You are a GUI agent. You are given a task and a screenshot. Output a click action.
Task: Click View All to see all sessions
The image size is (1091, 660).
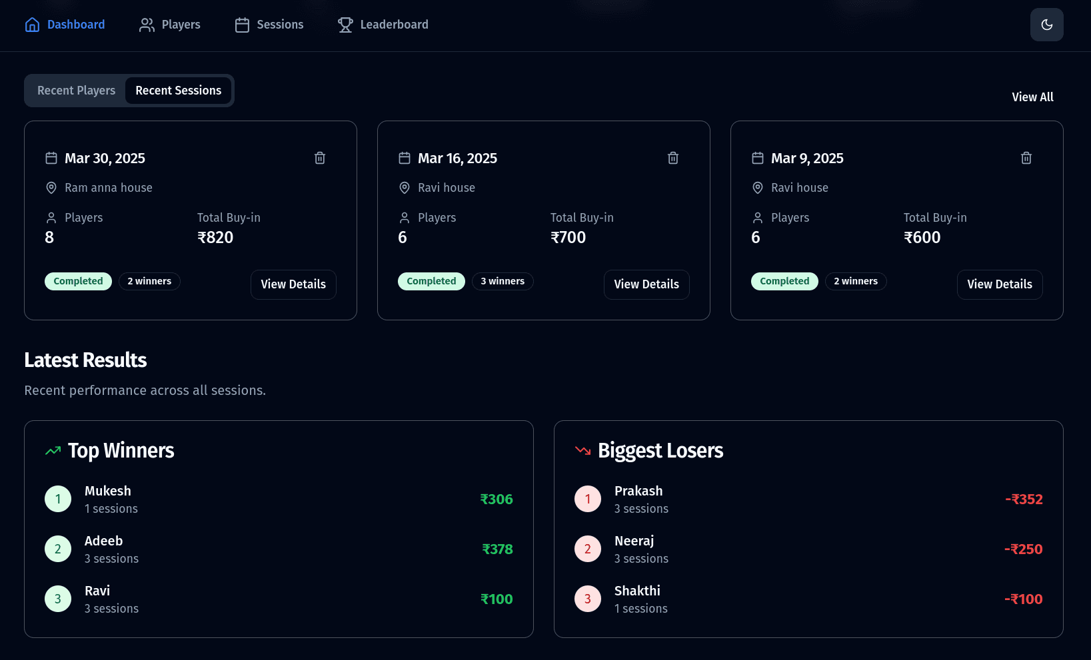click(x=1032, y=97)
